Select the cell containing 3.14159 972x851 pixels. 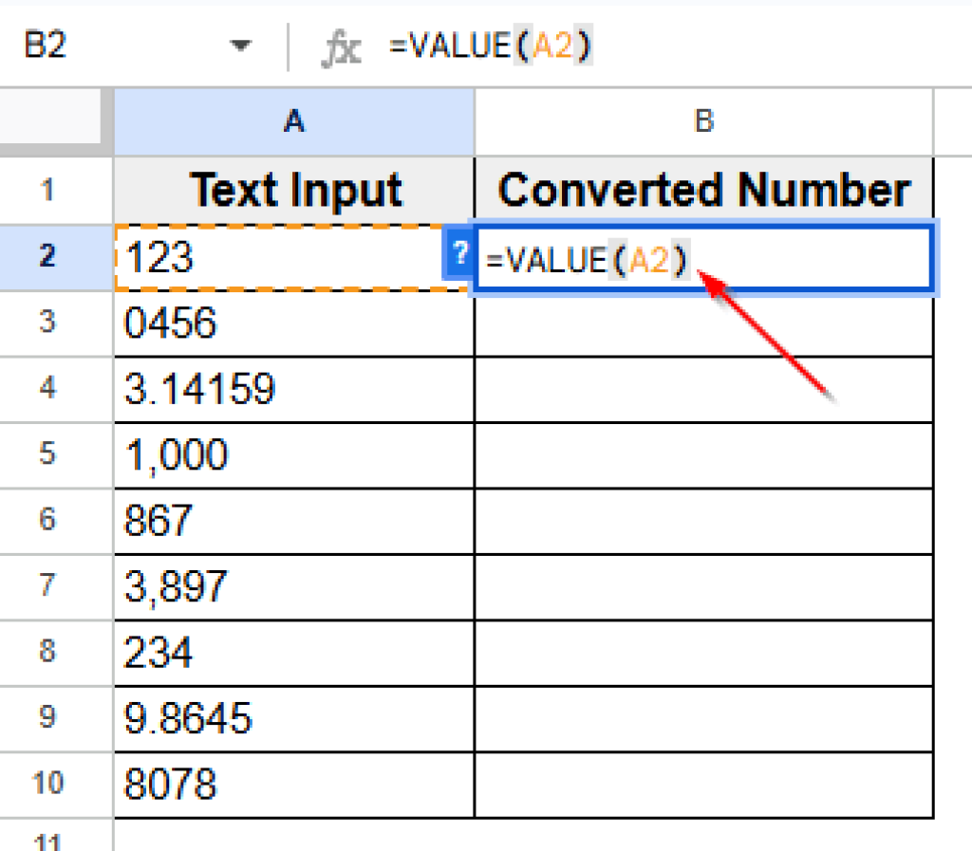293,389
